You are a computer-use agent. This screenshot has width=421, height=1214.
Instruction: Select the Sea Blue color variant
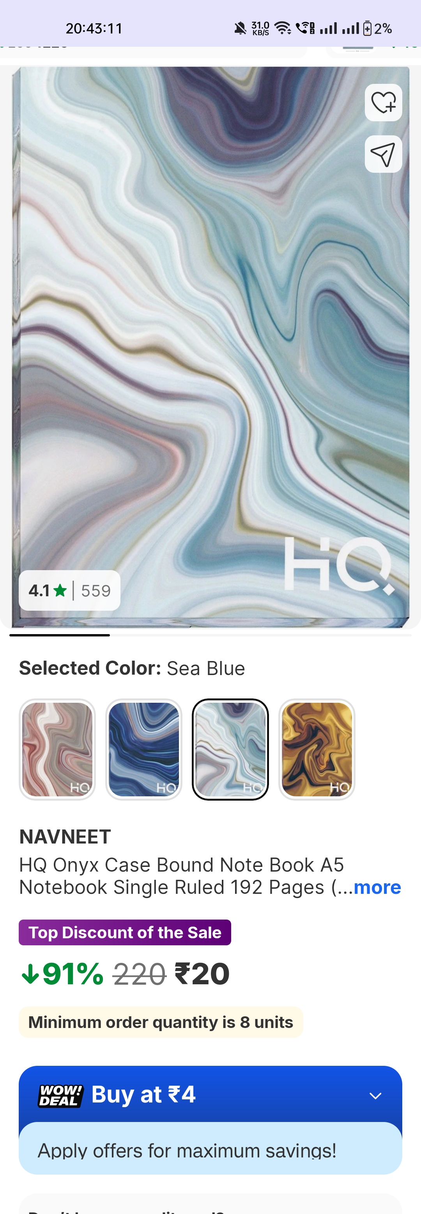coord(230,749)
